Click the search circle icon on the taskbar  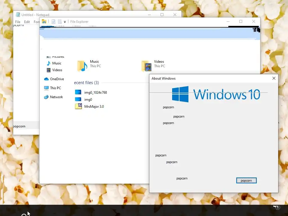24,215
